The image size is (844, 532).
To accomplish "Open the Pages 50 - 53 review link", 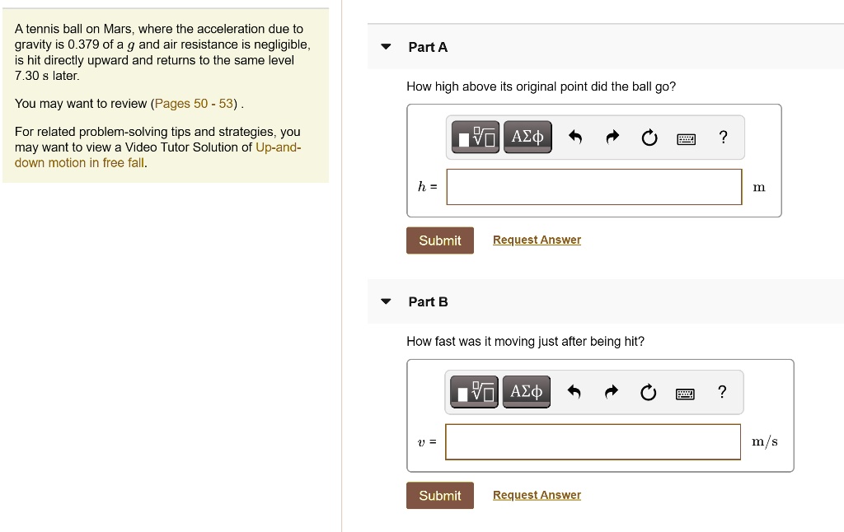I will (195, 104).
